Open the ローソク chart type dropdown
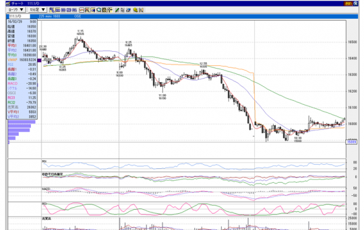The width and height of the screenshot is (364, 230). point(16,10)
